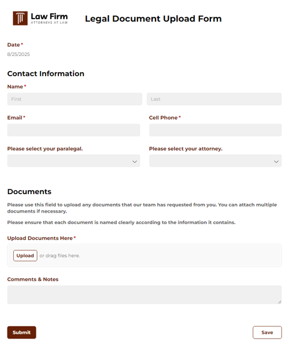Screen dimensions: 289x346
Task: Click the date value 8/25/2025
Action: [x=18, y=54]
